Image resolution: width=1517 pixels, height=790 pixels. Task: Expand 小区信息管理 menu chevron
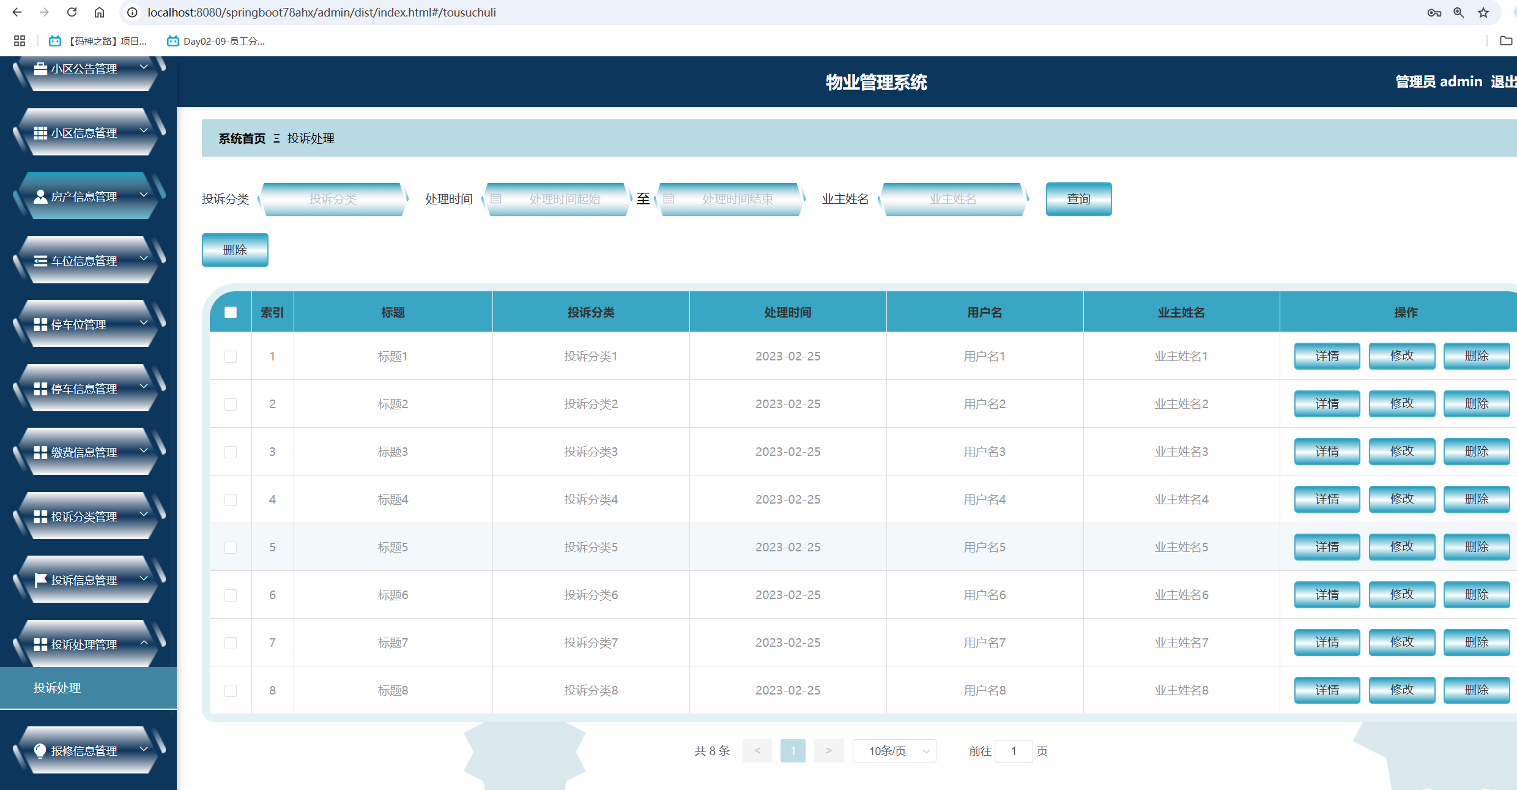pyautogui.click(x=144, y=130)
